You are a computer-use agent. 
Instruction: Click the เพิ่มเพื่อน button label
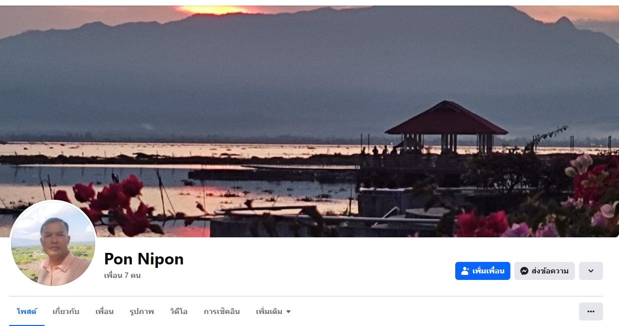(488, 271)
